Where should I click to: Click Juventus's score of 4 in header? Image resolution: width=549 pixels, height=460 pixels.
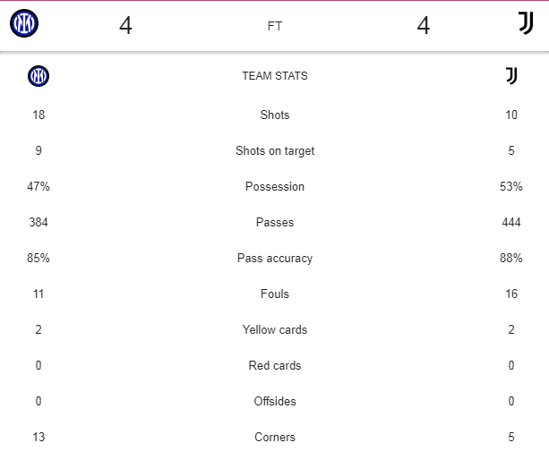click(424, 26)
